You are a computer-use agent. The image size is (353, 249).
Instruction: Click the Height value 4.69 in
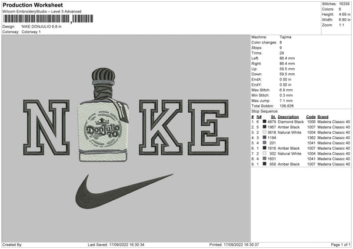[344, 14]
